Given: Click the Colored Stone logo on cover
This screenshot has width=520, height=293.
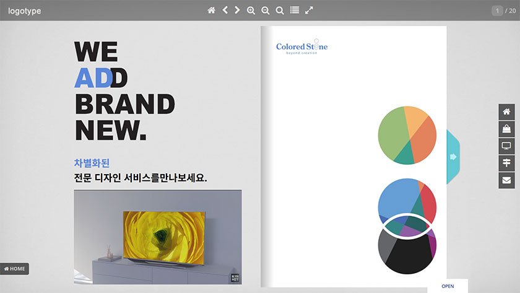Looking at the screenshot, I should (302, 47).
